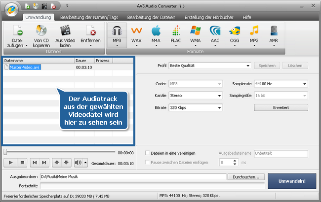Select the WMA Windows format icon
321x202 pixels.
point(195,31)
